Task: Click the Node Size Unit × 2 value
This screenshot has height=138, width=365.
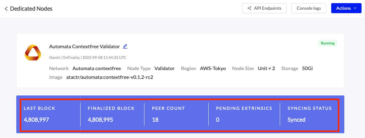Action: coord(266,68)
